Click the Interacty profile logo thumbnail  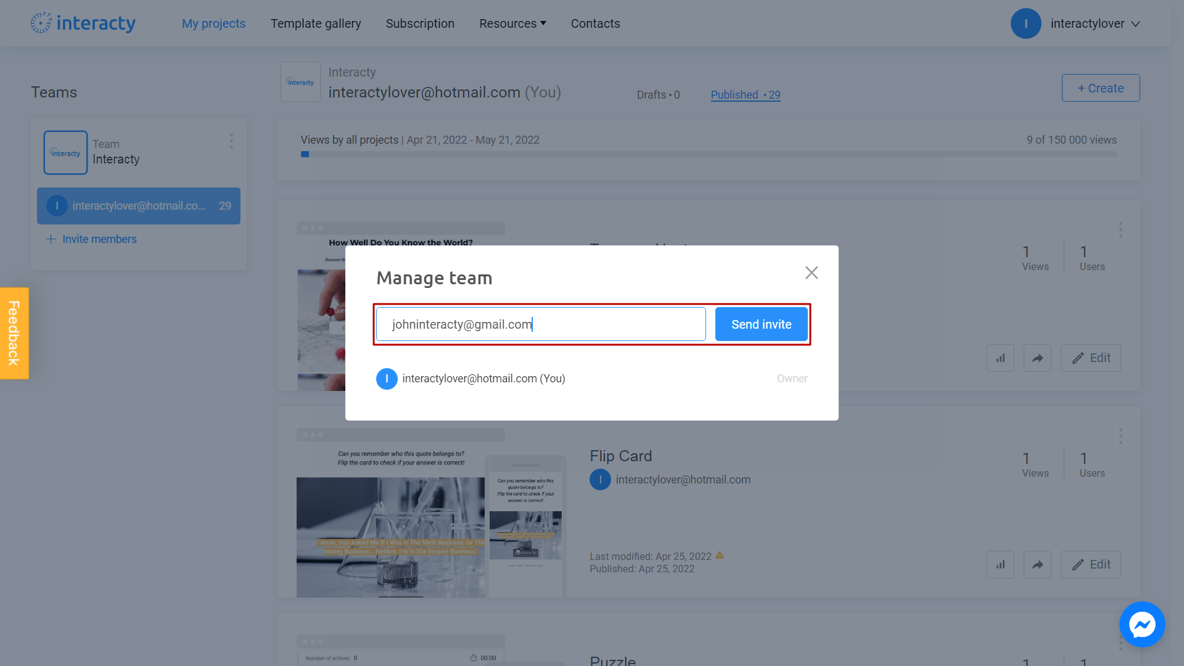[300, 81]
